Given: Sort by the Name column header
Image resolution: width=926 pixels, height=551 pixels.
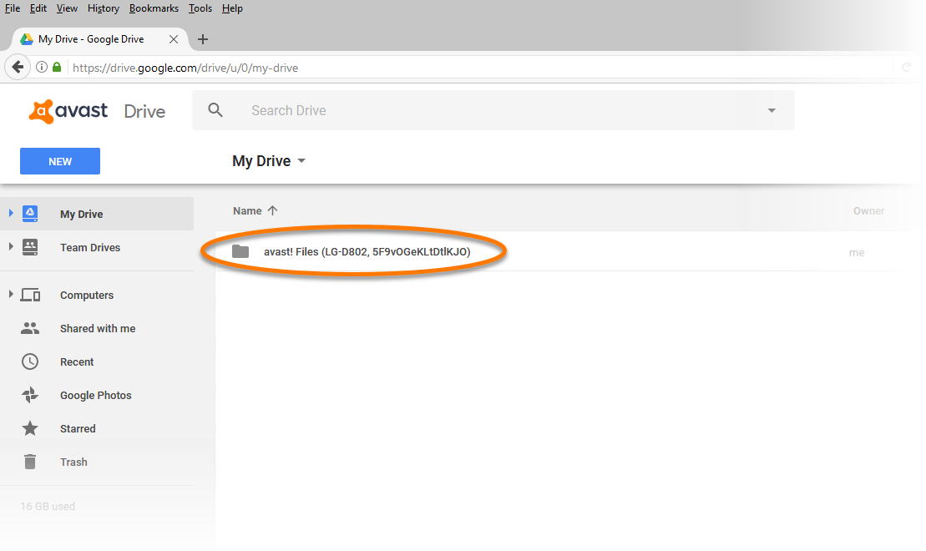Looking at the screenshot, I should click(247, 211).
